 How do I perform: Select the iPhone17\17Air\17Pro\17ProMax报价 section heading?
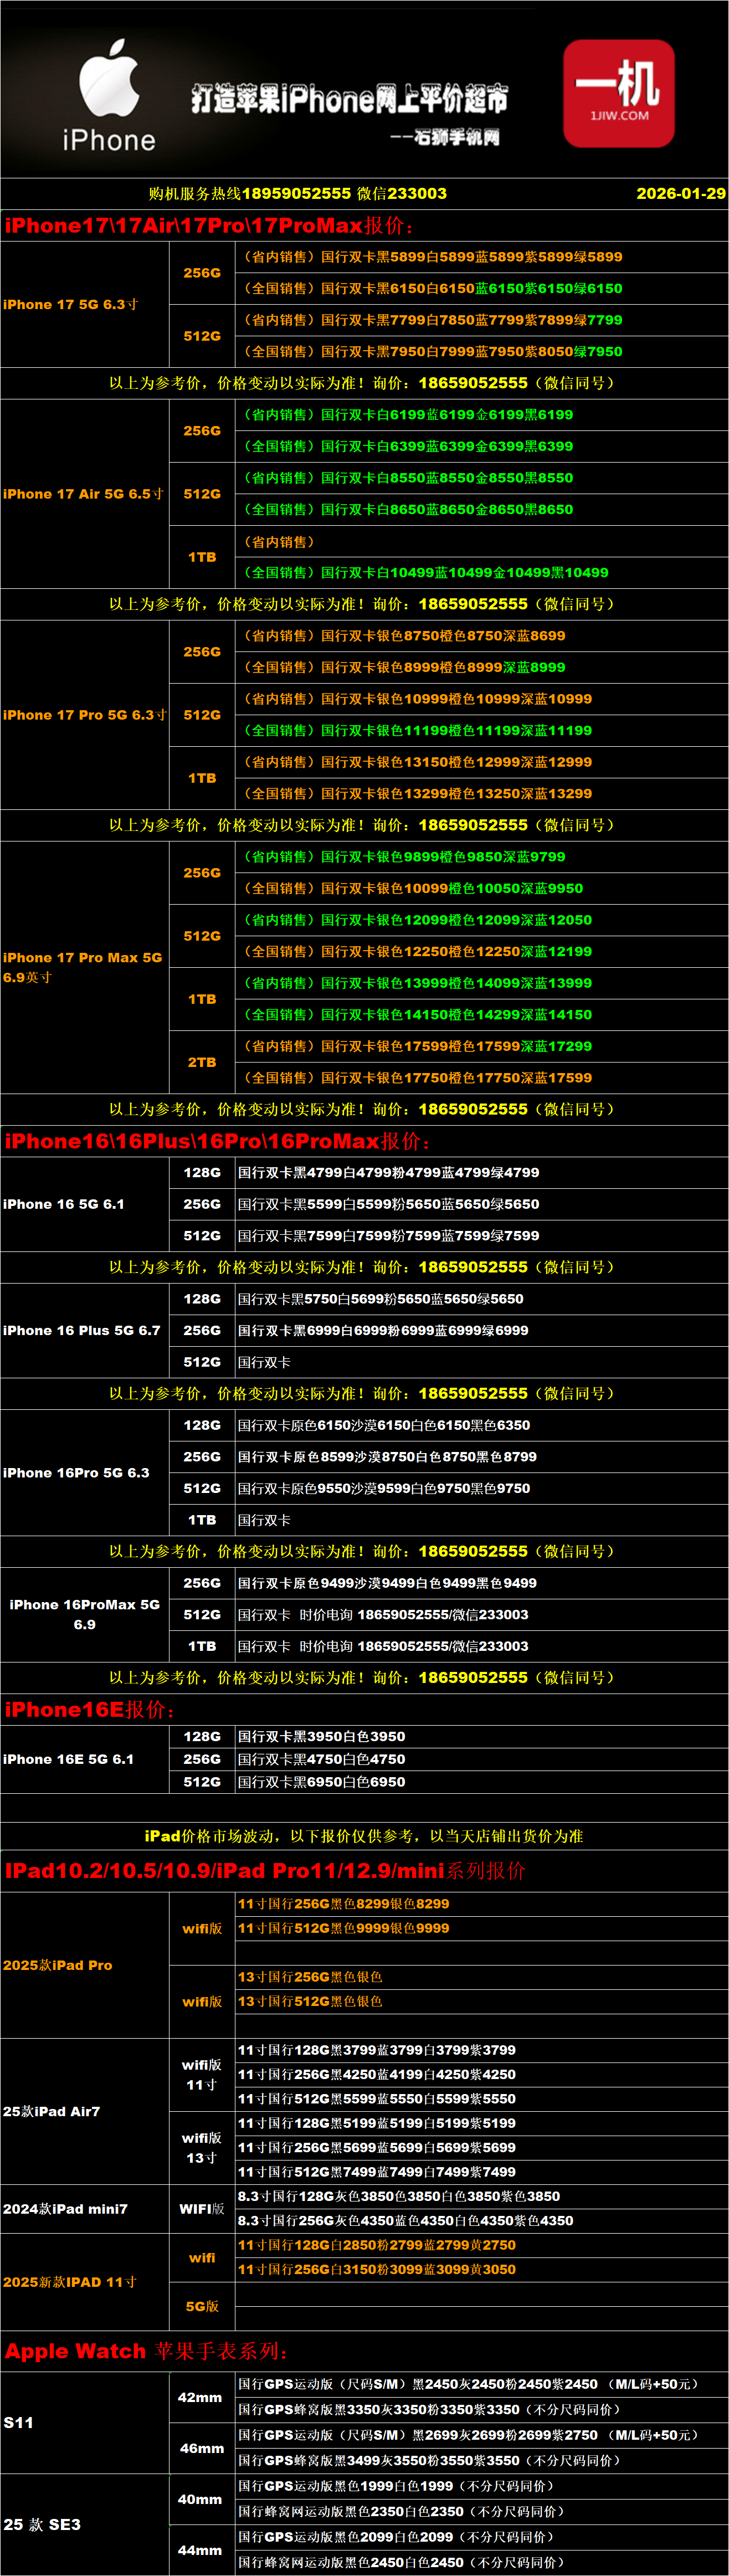208,226
